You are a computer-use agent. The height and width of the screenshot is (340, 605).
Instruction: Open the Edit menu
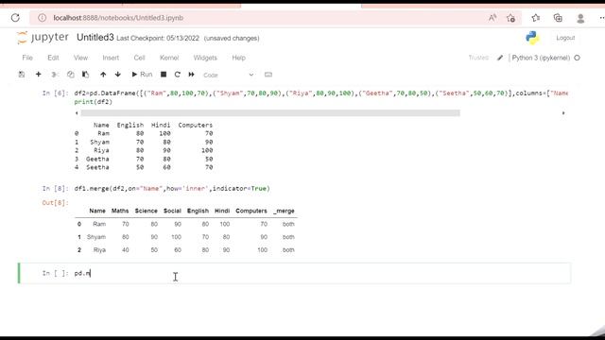point(53,58)
